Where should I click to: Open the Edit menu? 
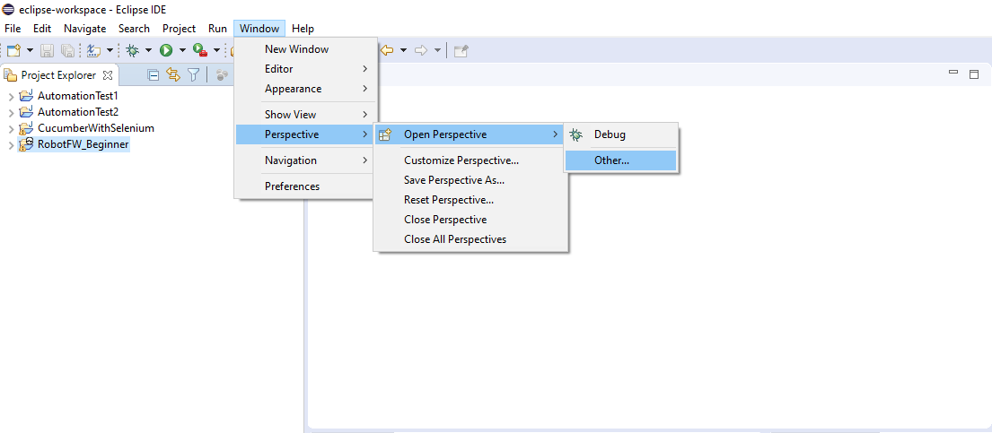(42, 29)
